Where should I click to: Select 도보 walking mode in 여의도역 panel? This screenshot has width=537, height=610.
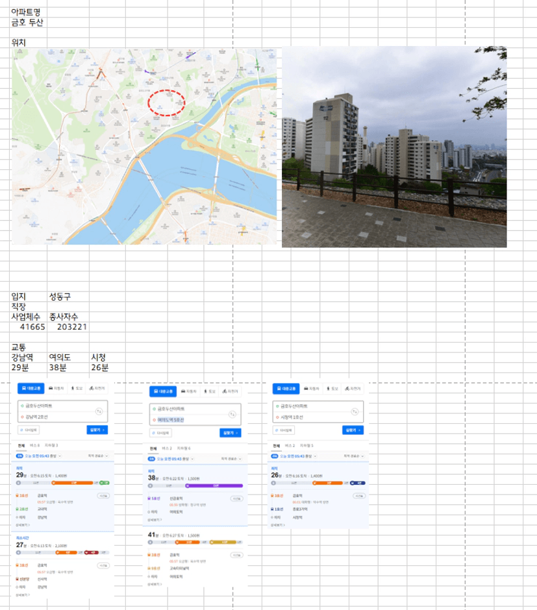pyautogui.click(x=209, y=391)
